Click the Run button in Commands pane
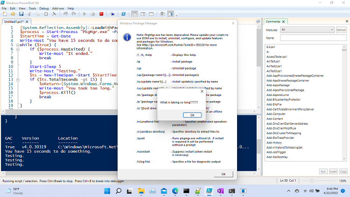The height and width of the screenshot is (197, 350). 323,171
